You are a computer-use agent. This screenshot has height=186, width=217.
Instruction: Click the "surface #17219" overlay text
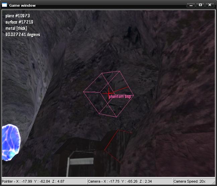pos(19,22)
